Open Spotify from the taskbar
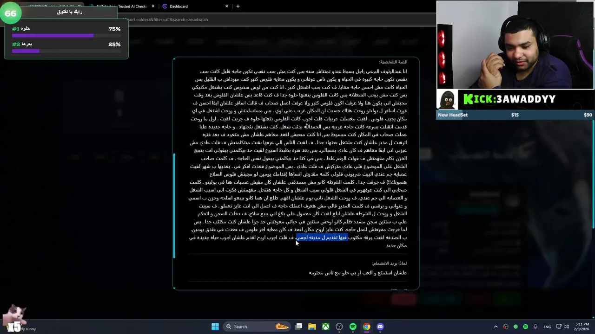595x334 pixels. tap(353, 327)
